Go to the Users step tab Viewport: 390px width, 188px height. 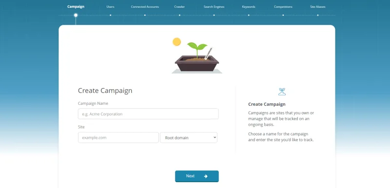111,7
